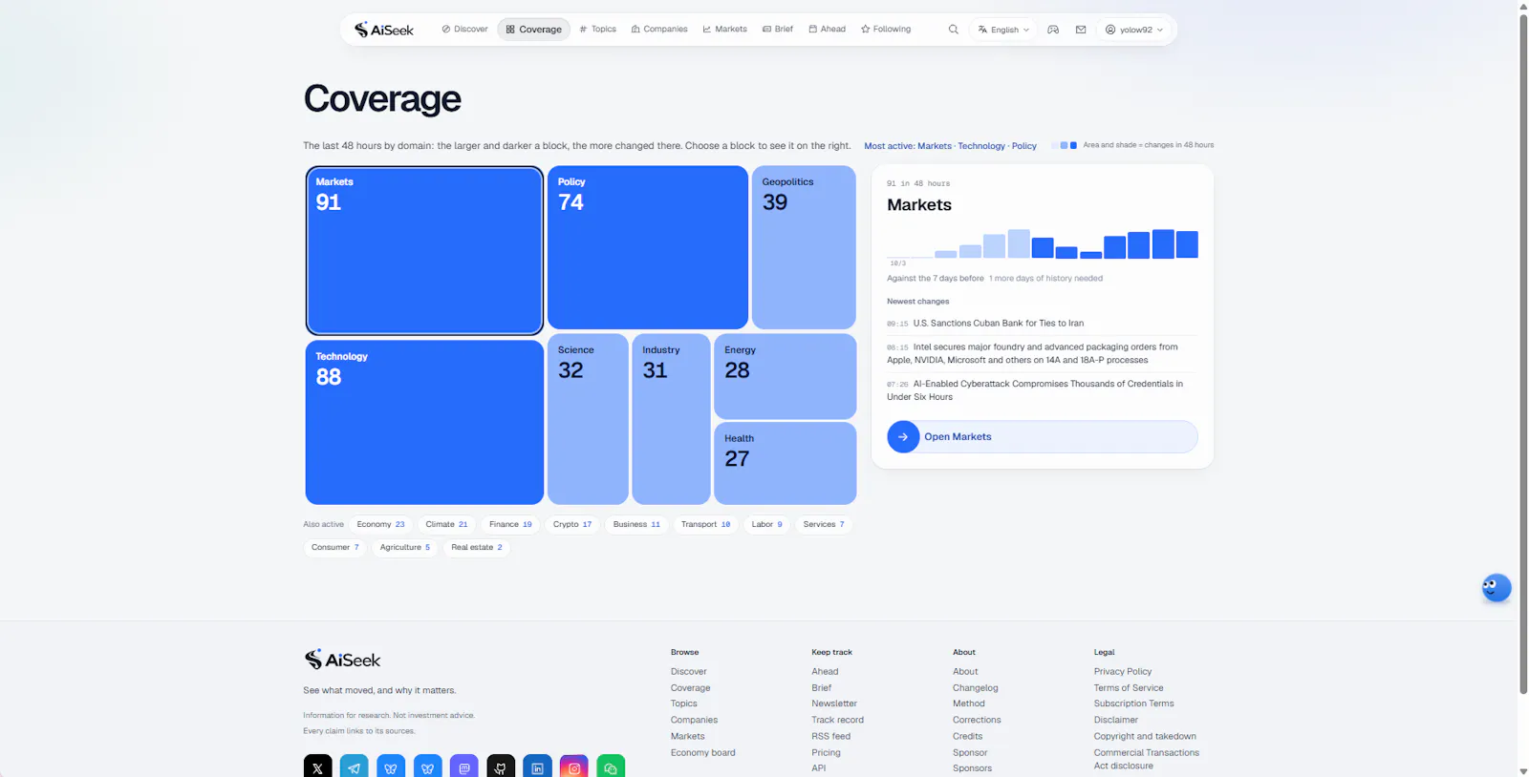Click the Transport 10 chip
Image resolution: width=1529 pixels, height=777 pixels.
coord(705,524)
